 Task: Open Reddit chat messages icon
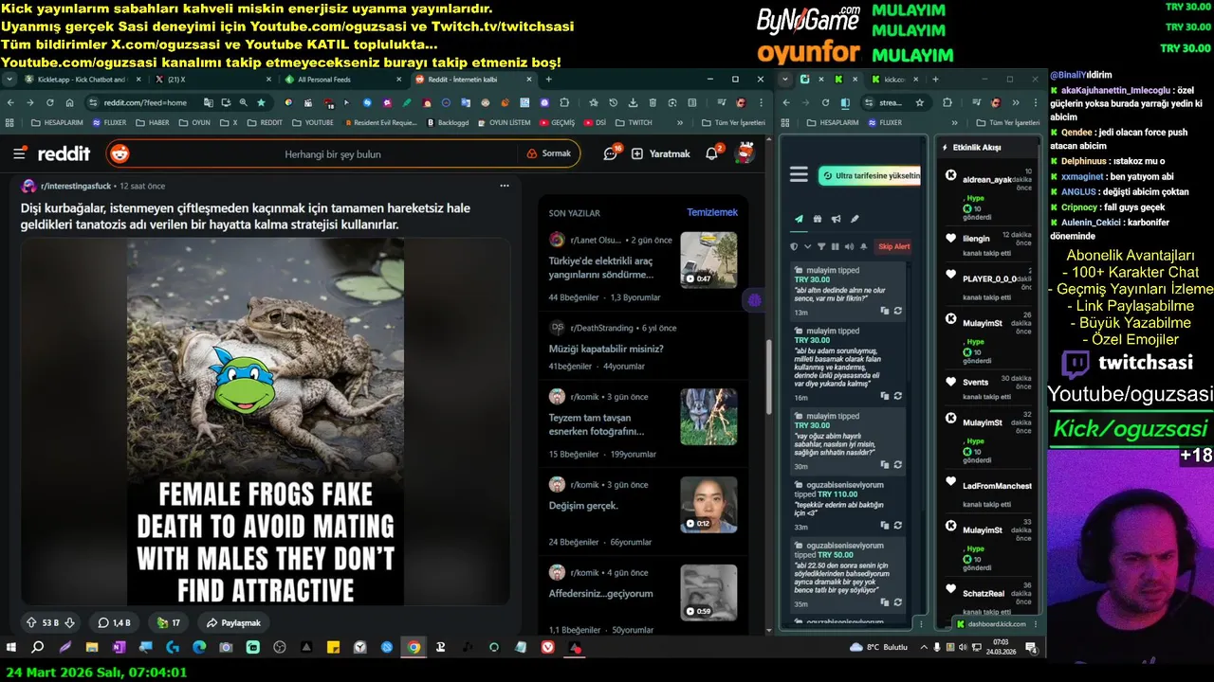612,153
